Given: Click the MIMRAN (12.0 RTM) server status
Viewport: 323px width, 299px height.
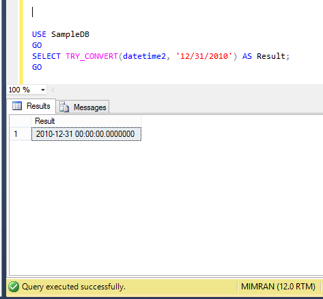Looking at the screenshot, I should (x=278, y=287).
